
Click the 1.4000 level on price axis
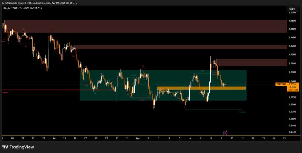click(x=292, y=55)
